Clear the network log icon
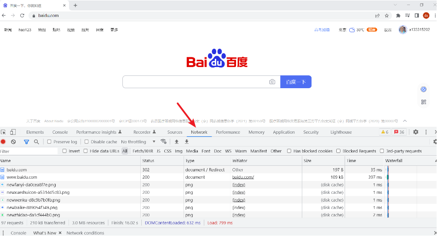Image resolution: width=438 pixels, height=237 pixels. coord(13,141)
